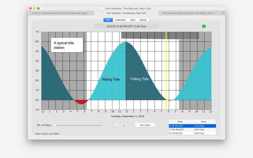Image resolution: width=253 pixels, height=158 pixels.
Task: Switch to the Clock view
Action: pos(143,20)
